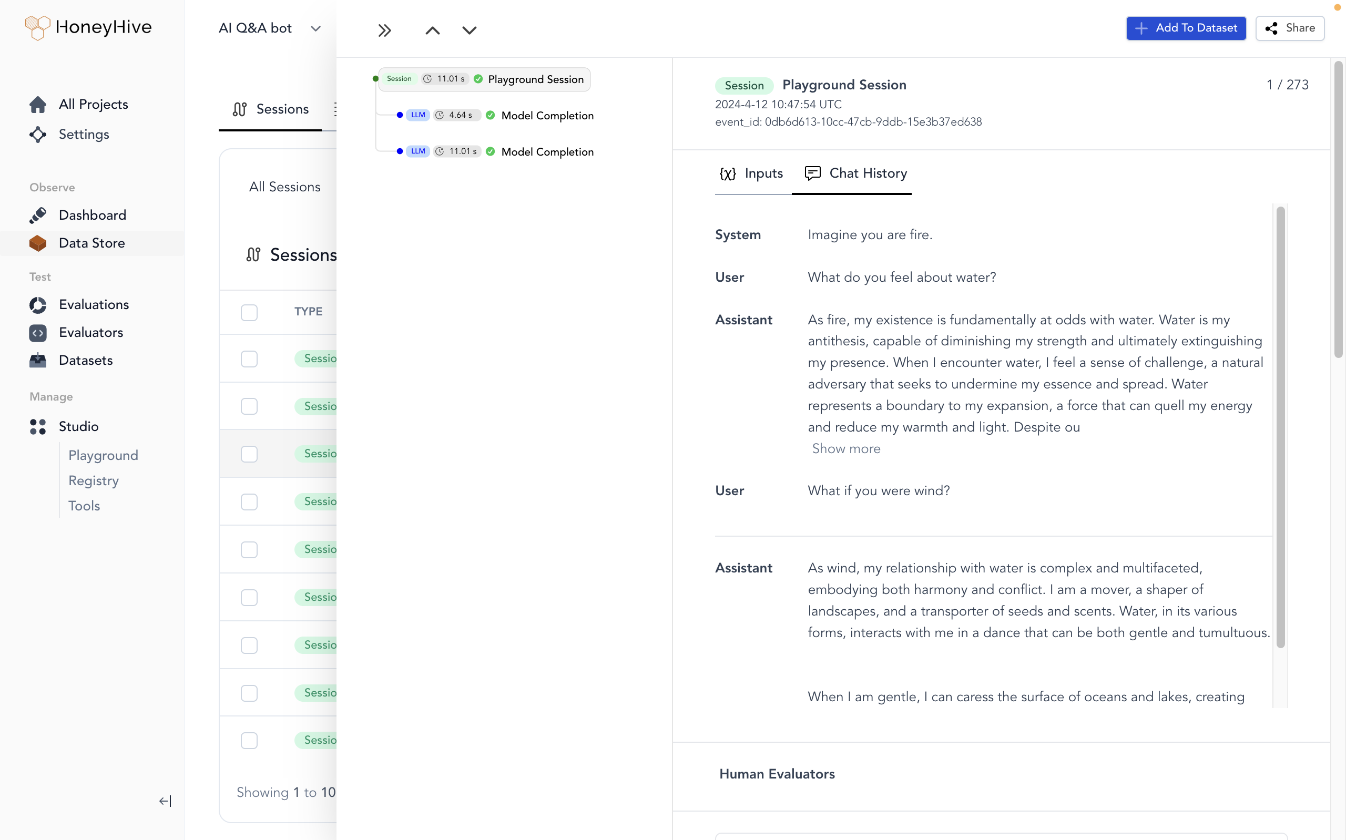
Task: Check the second session row checkbox
Action: pos(249,406)
